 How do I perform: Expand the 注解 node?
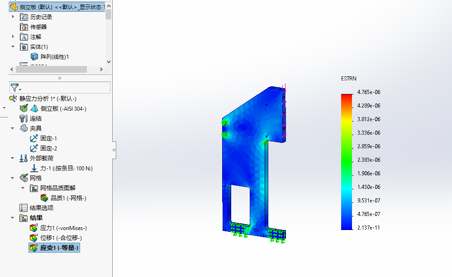(x=13, y=37)
